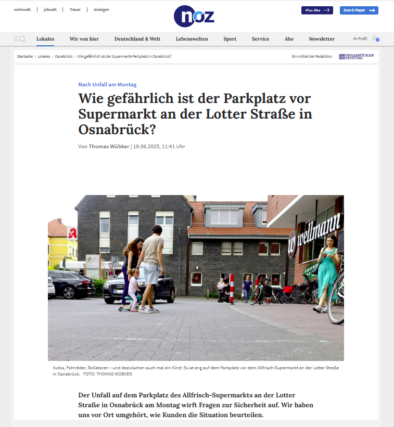Click the Osnabrücker Zeitung logo
This screenshot has height=427, width=394.
[356, 56]
